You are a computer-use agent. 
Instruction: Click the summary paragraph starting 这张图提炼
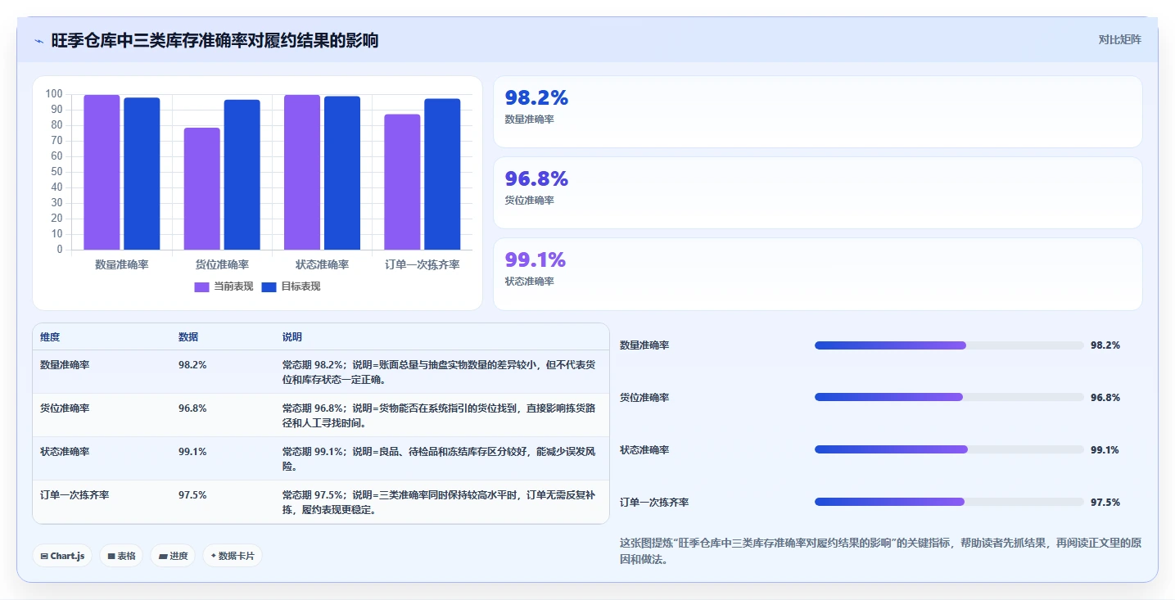pyautogui.click(x=880, y=552)
